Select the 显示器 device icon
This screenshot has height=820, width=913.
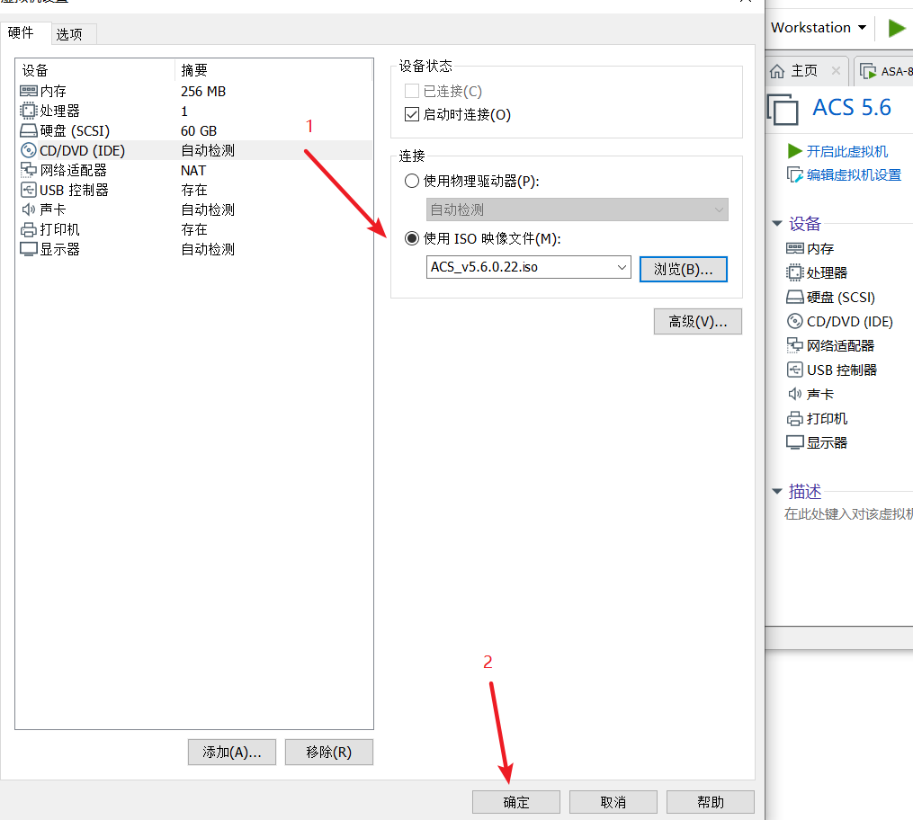pos(795,441)
